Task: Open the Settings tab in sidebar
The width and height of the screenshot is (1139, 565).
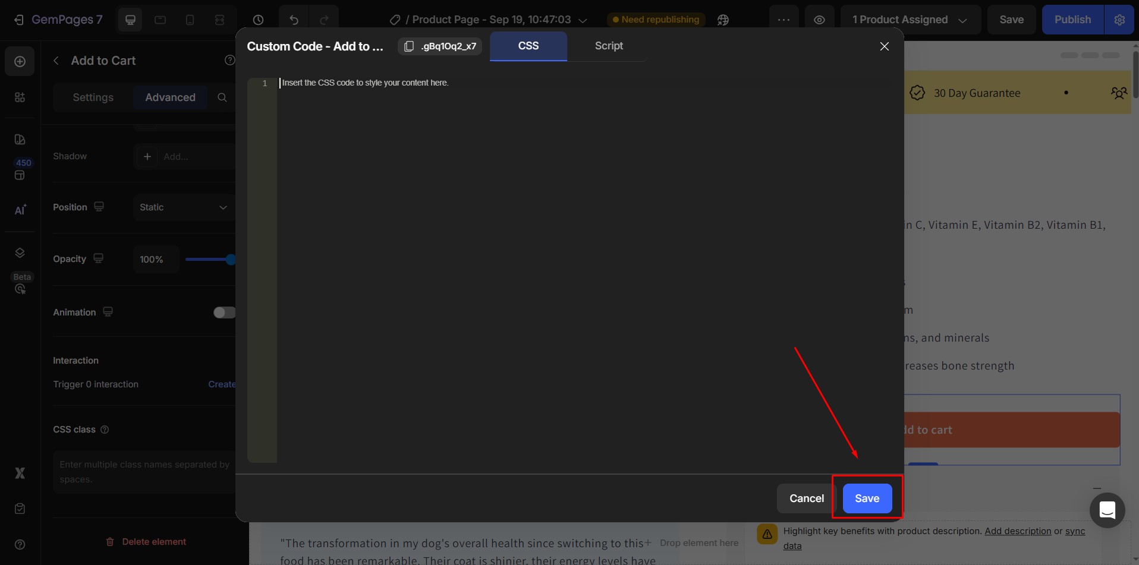Action: pos(93,97)
